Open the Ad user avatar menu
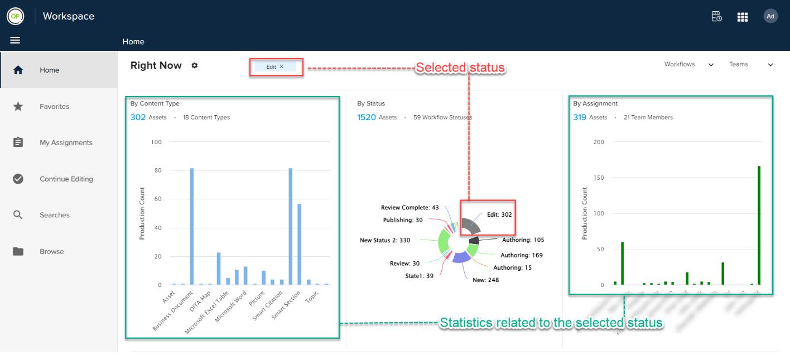Screen dimensions: 790x354 (x=770, y=16)
